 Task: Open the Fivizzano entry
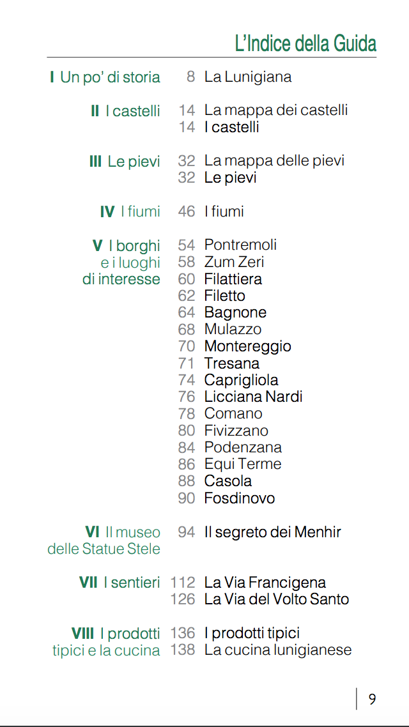[236, 431]
